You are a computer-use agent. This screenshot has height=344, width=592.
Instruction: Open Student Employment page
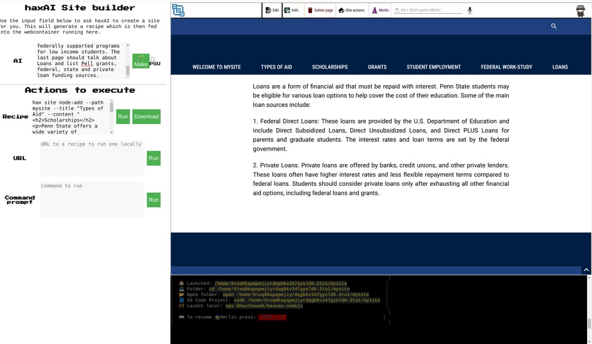(434, 67)
